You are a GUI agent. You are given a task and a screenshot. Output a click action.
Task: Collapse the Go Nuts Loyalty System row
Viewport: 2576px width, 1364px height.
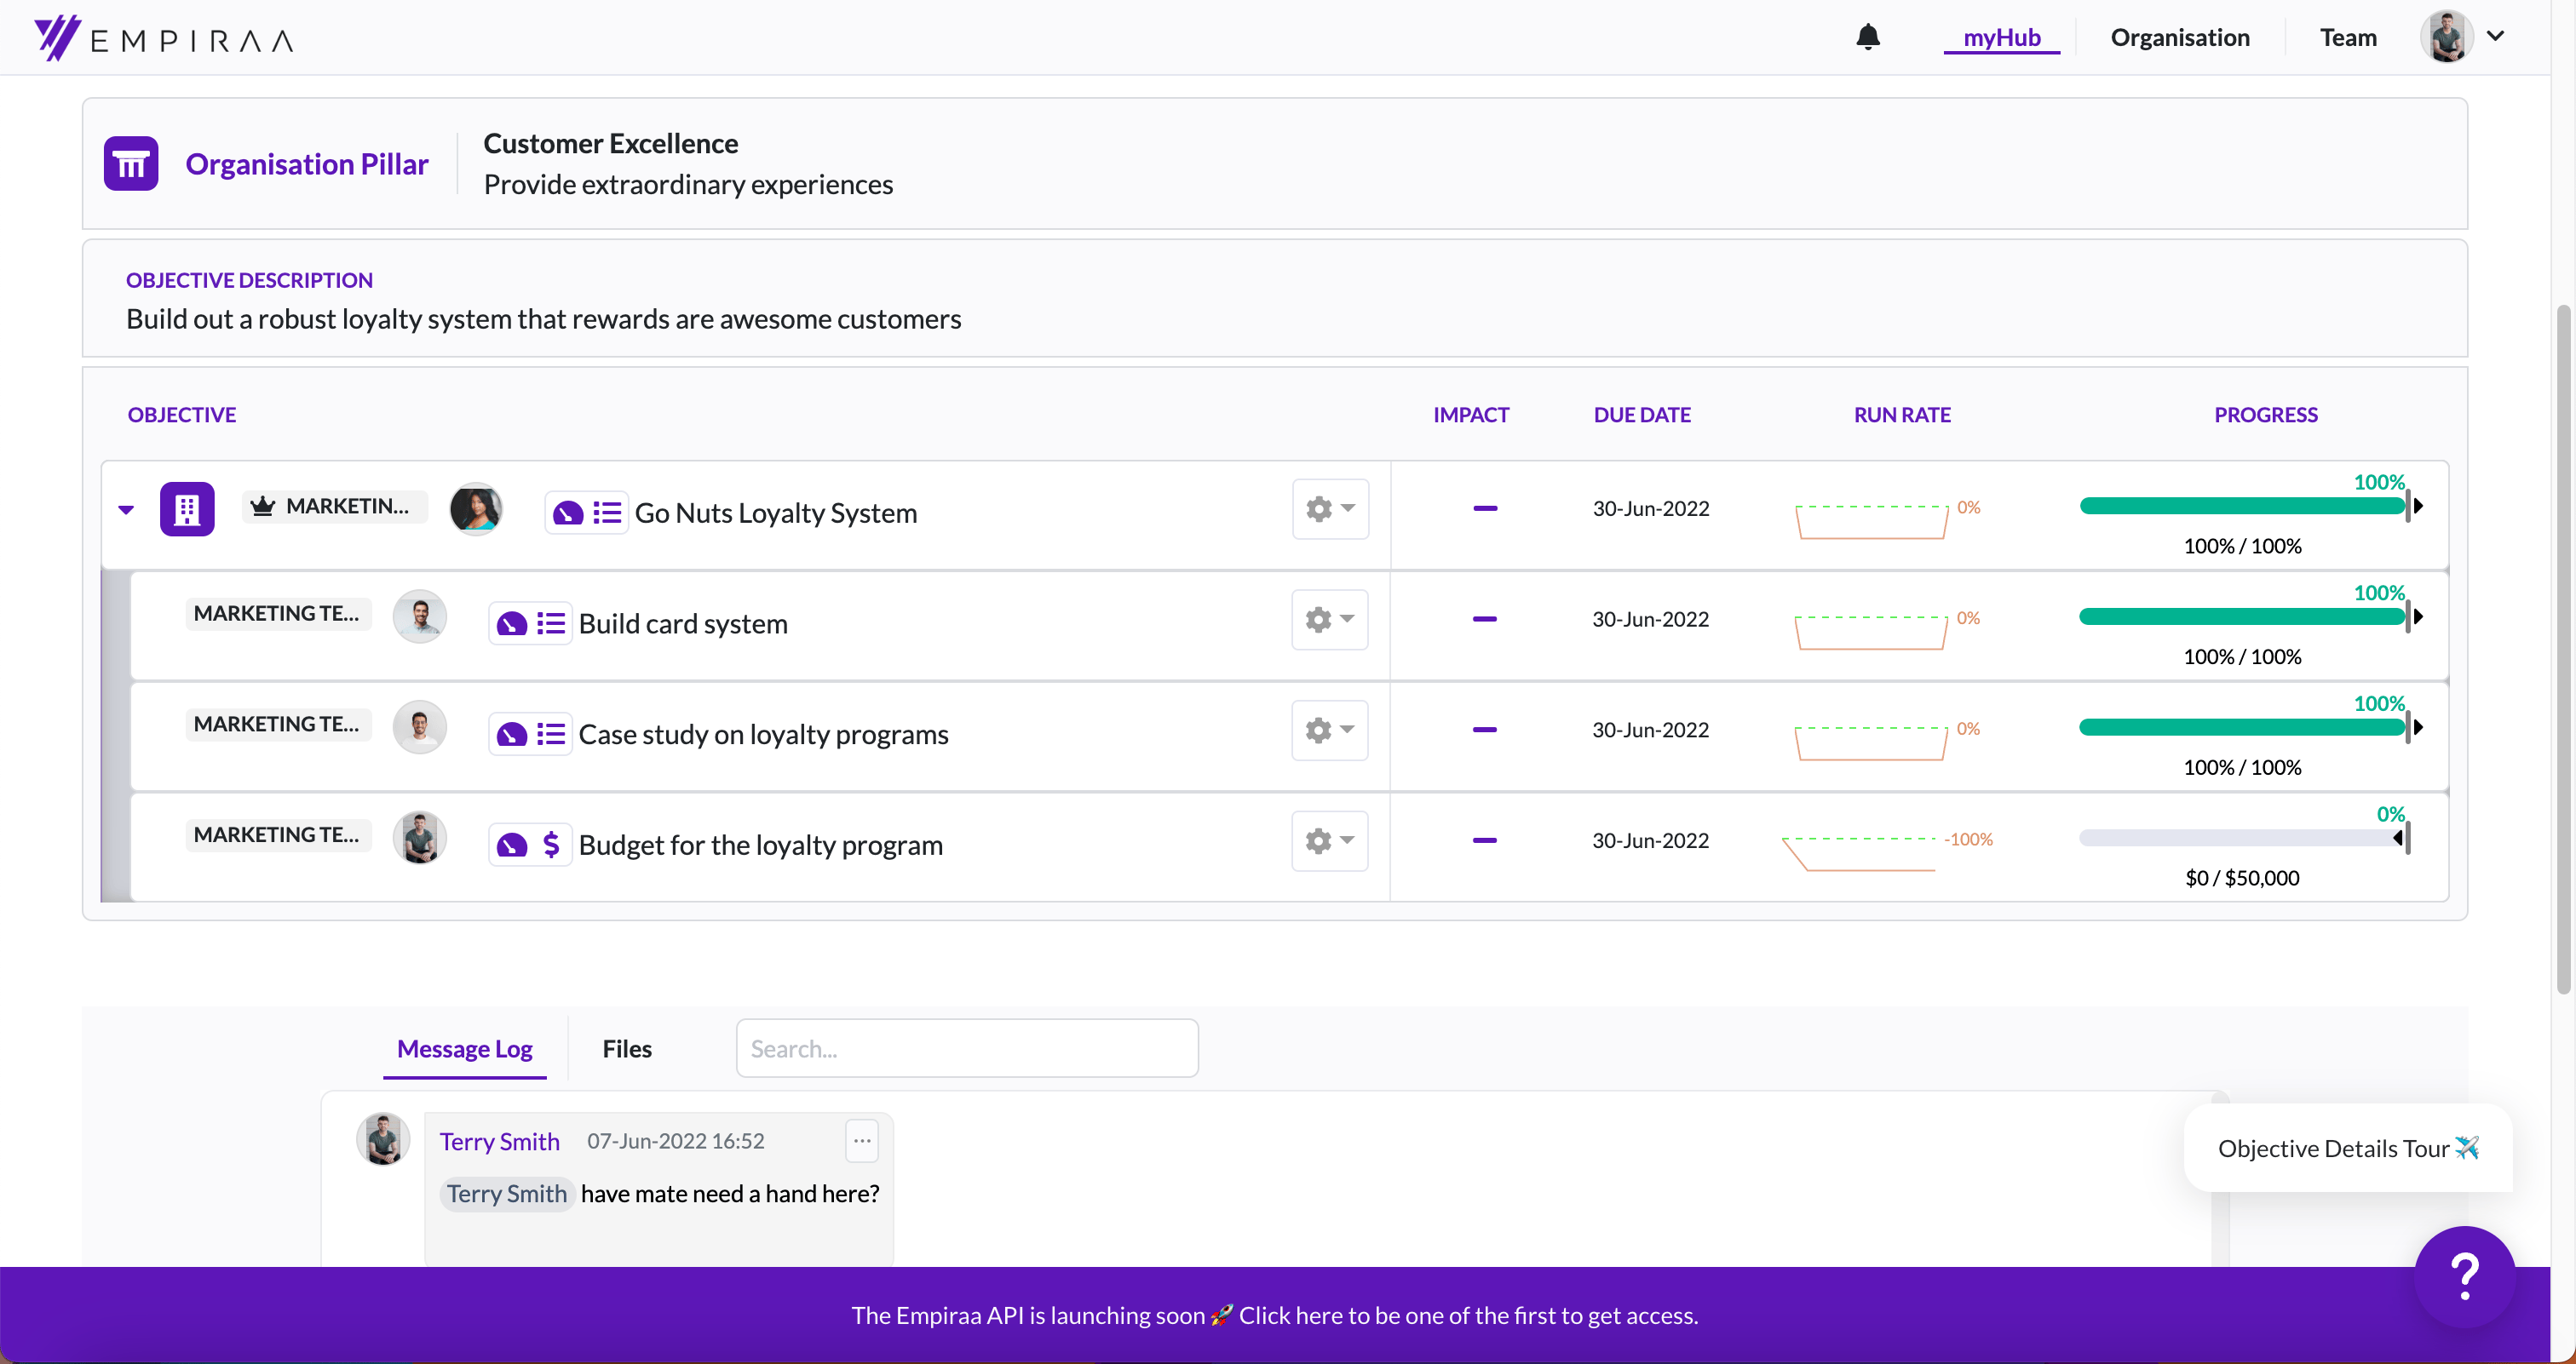(x=126, y=510)
